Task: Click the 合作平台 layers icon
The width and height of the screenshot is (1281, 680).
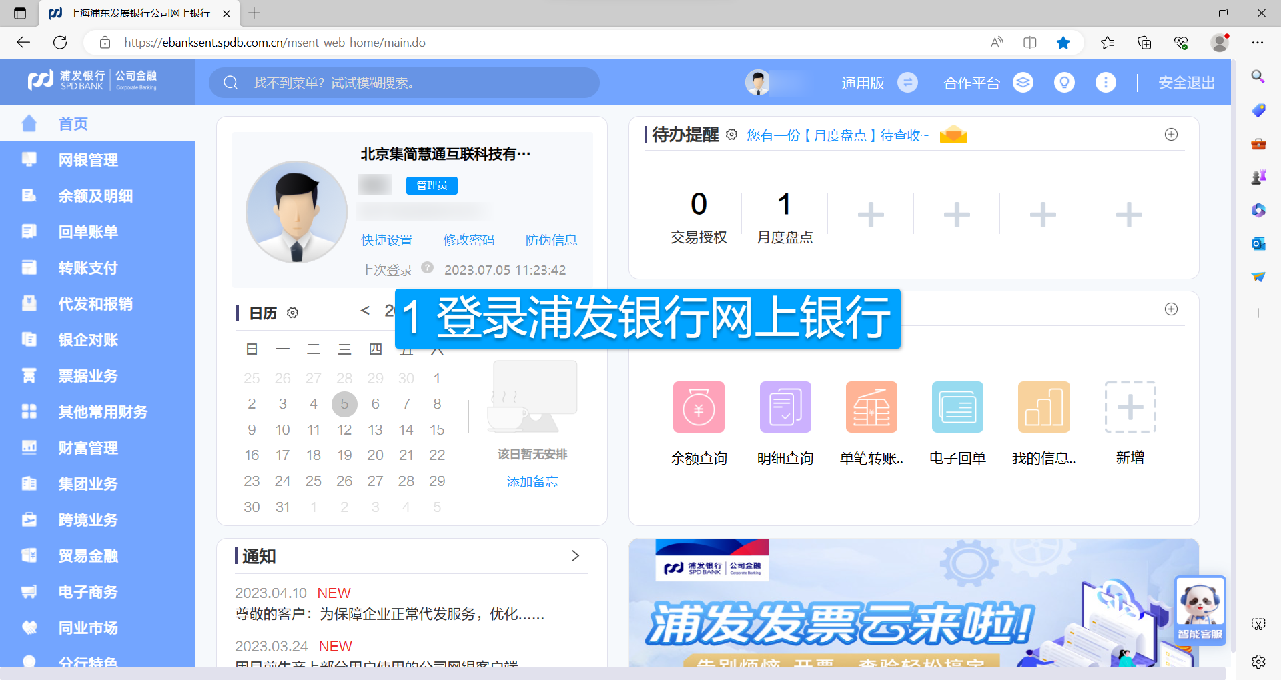Action: pos(1023,83)
